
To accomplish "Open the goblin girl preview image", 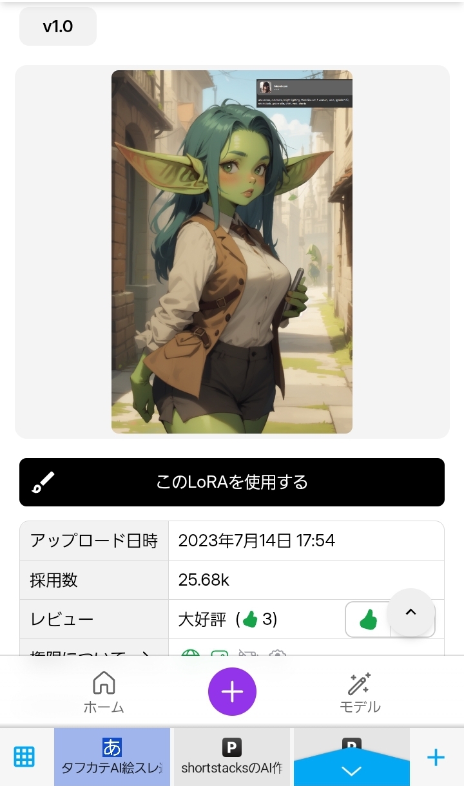I will click(232, 252).
